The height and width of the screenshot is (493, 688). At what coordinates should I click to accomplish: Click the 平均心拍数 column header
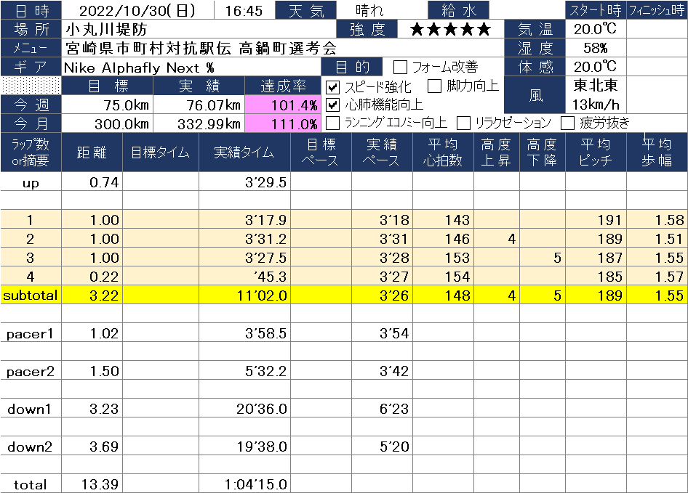(x=442, y=153)
